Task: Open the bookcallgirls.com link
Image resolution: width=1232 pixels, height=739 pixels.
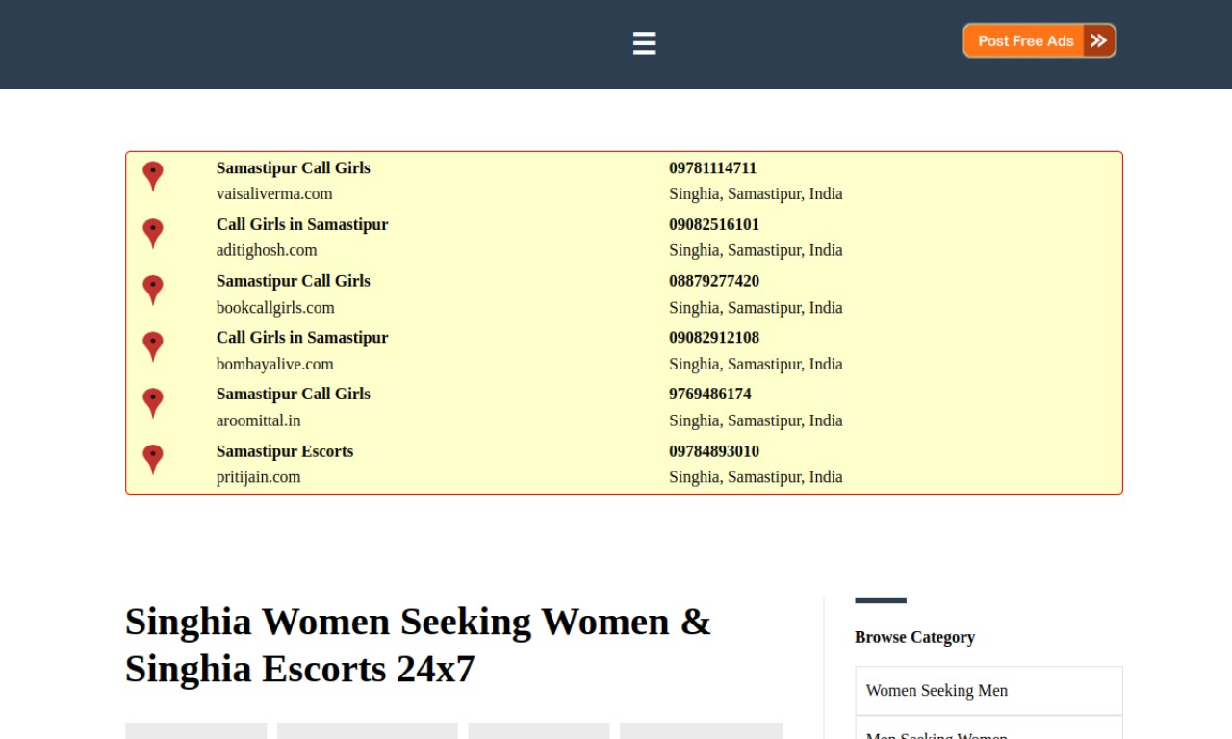Action: (x=275, y=308)
